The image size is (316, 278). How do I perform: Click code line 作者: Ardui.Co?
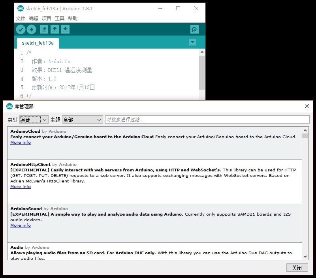pyautogui.click(x=51, y=61)
